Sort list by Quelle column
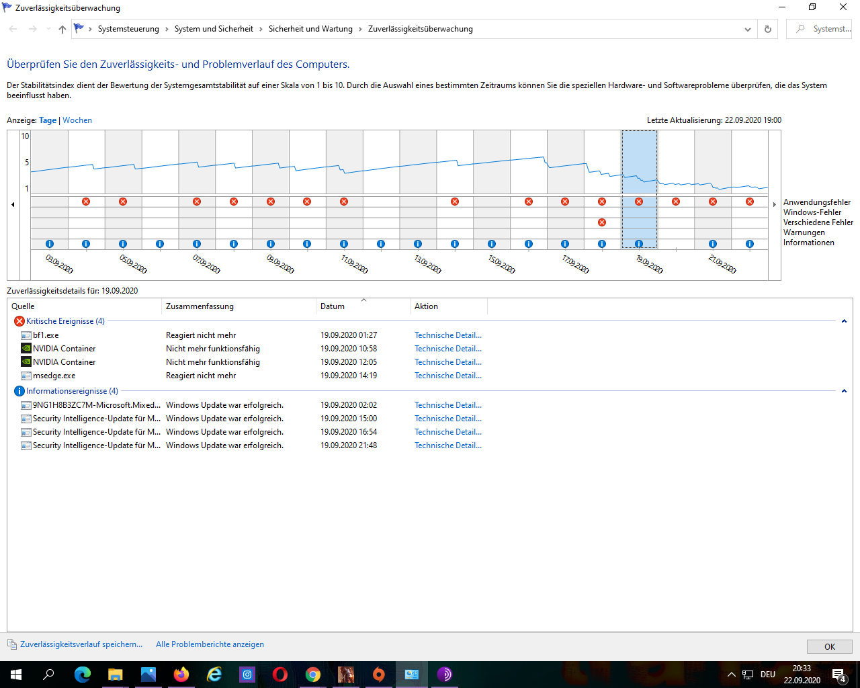 [x=85, y=306]
